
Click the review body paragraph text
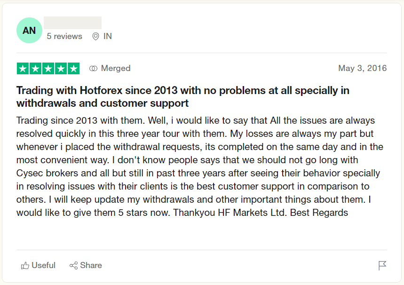[x=200, y=166]
